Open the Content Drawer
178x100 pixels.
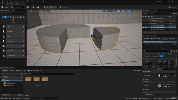click(x=6, y=99)
